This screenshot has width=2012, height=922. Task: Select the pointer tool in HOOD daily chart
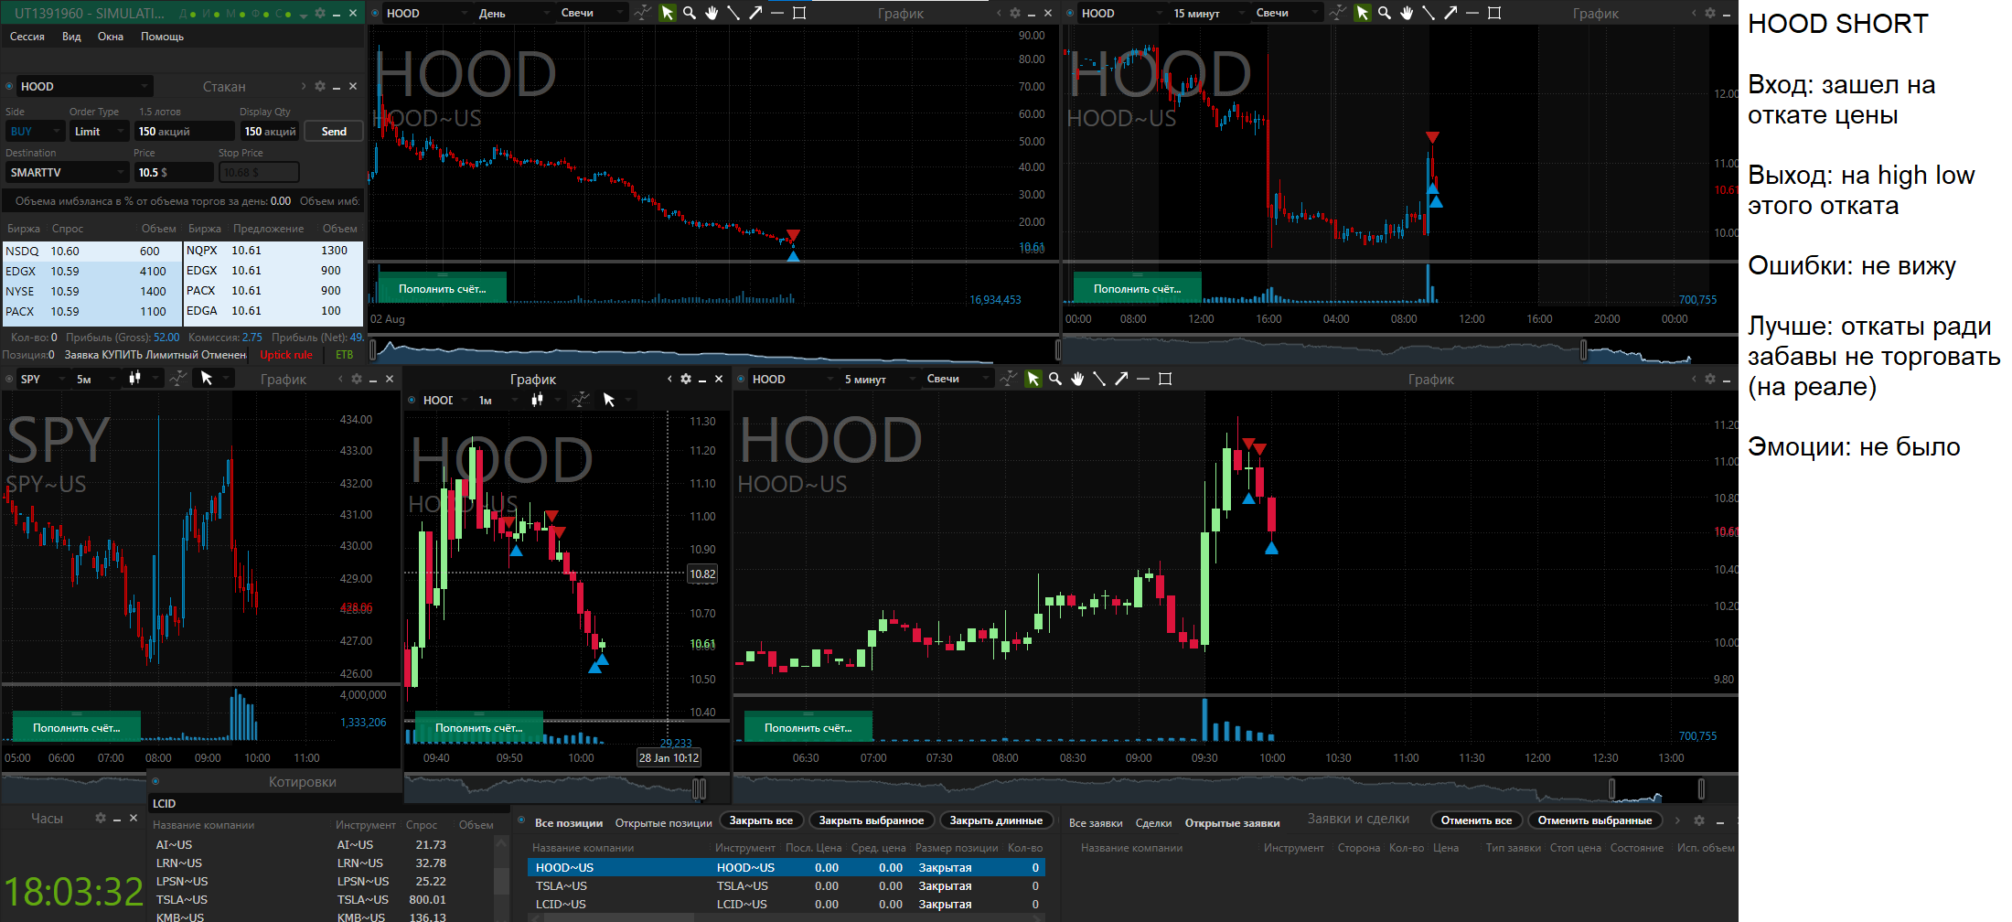[667, 13]
